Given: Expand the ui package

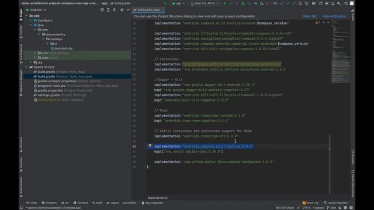Looking at the screenshot, I should tap(47, 44).
